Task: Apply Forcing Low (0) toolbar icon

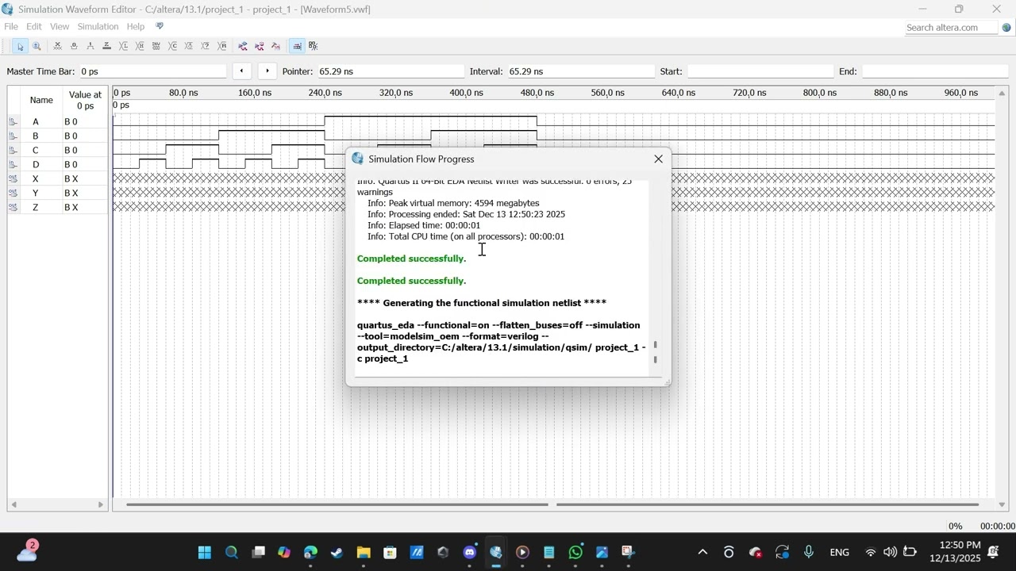Action: 74,46
